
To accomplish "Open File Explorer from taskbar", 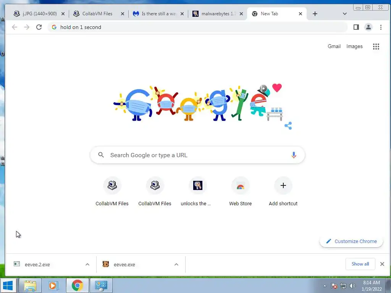I will [x=30, y=285].
